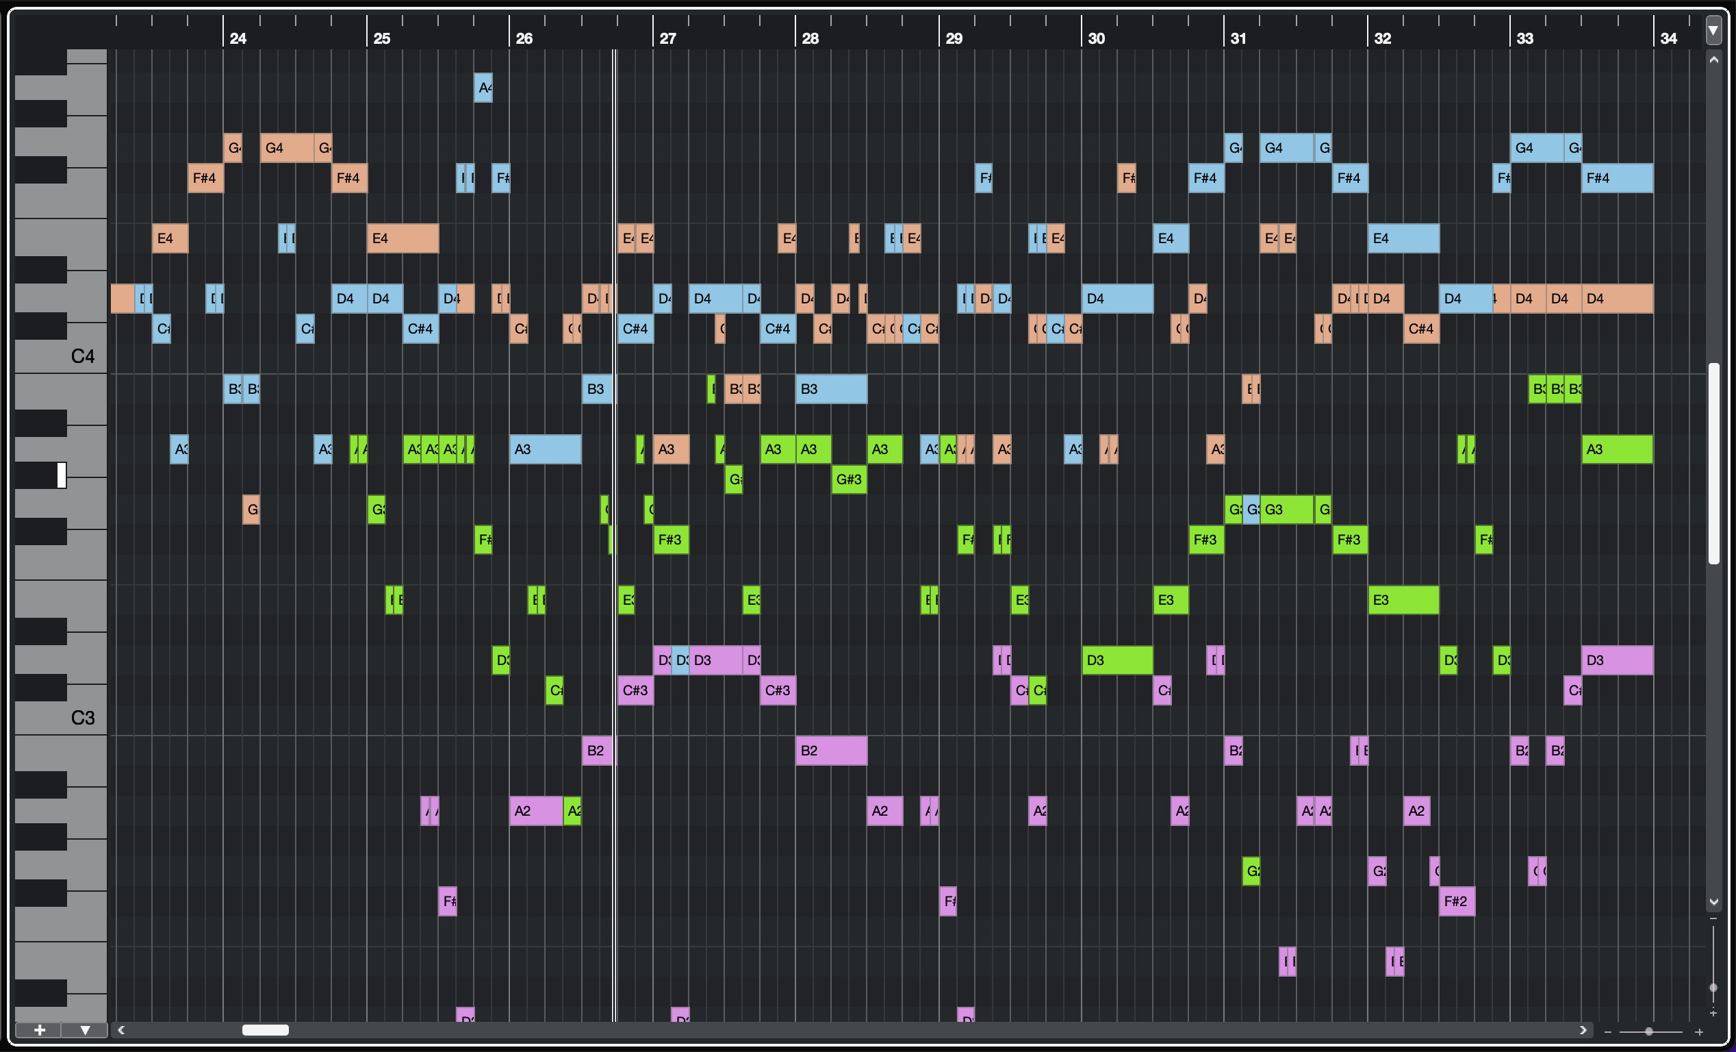Click the horizontal scrollbar thumb
This screenshot has height=1052, width=1736.
coord(266,1030)
